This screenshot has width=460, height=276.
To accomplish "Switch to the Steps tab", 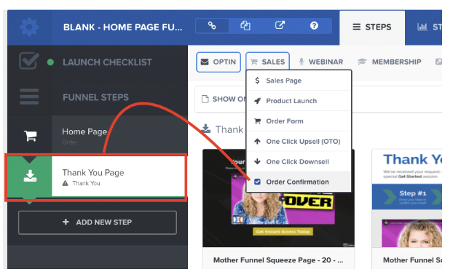I will pos(372,27).
